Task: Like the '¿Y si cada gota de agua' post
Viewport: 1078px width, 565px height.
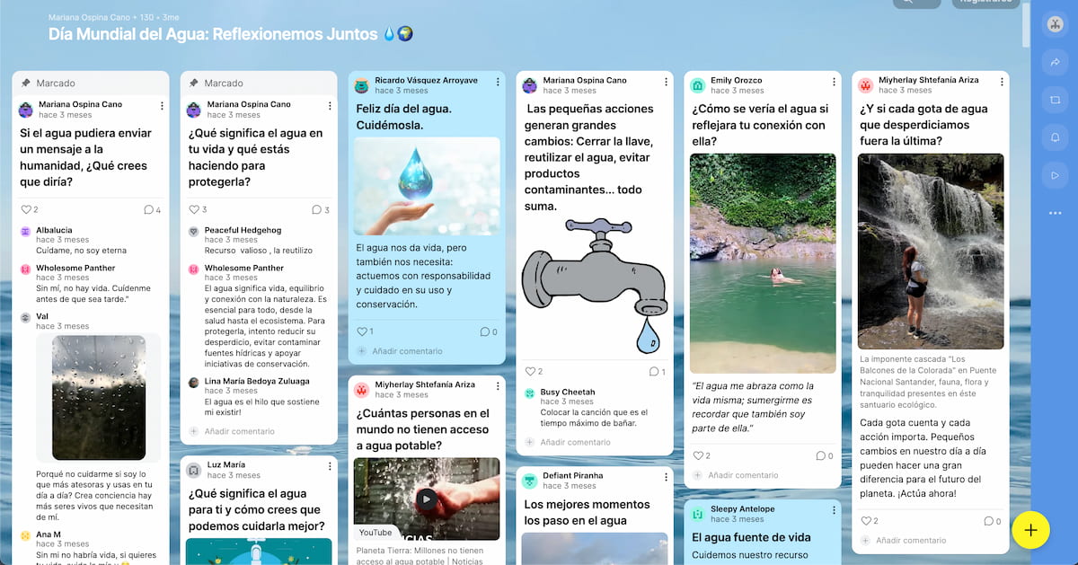Action: click(x=865, y=520)
